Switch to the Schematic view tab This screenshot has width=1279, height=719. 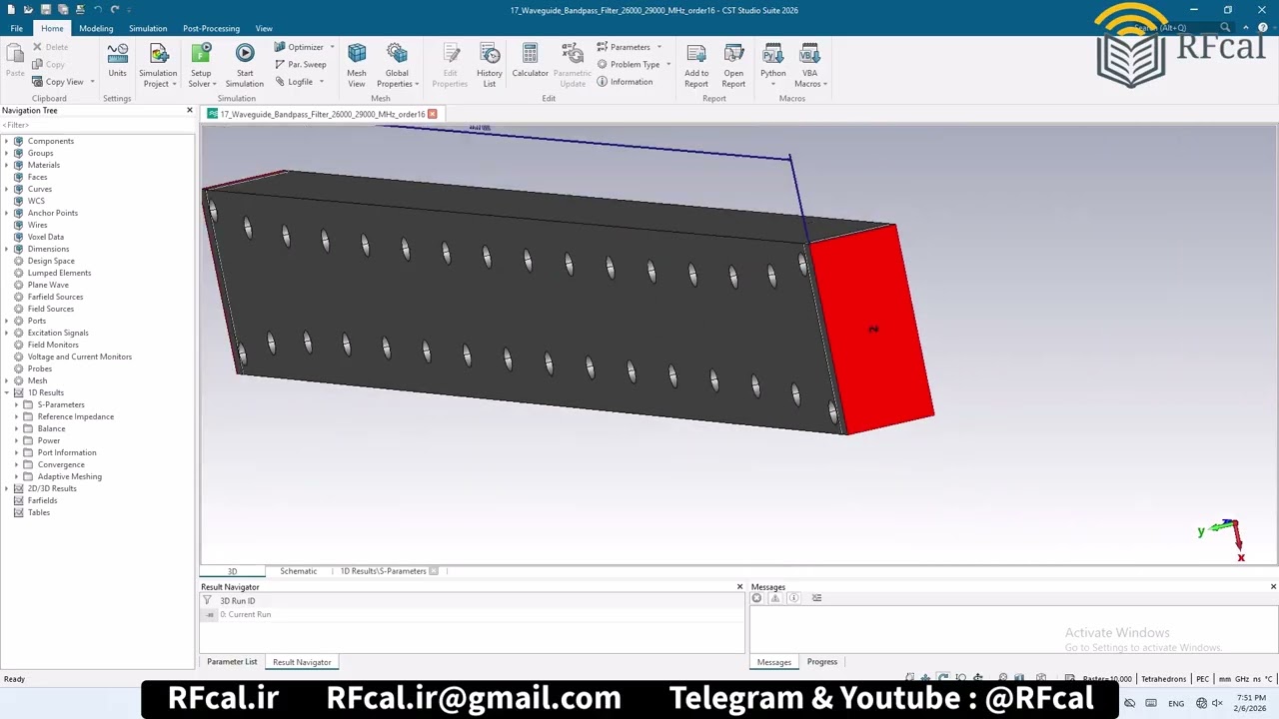point(298,571)
